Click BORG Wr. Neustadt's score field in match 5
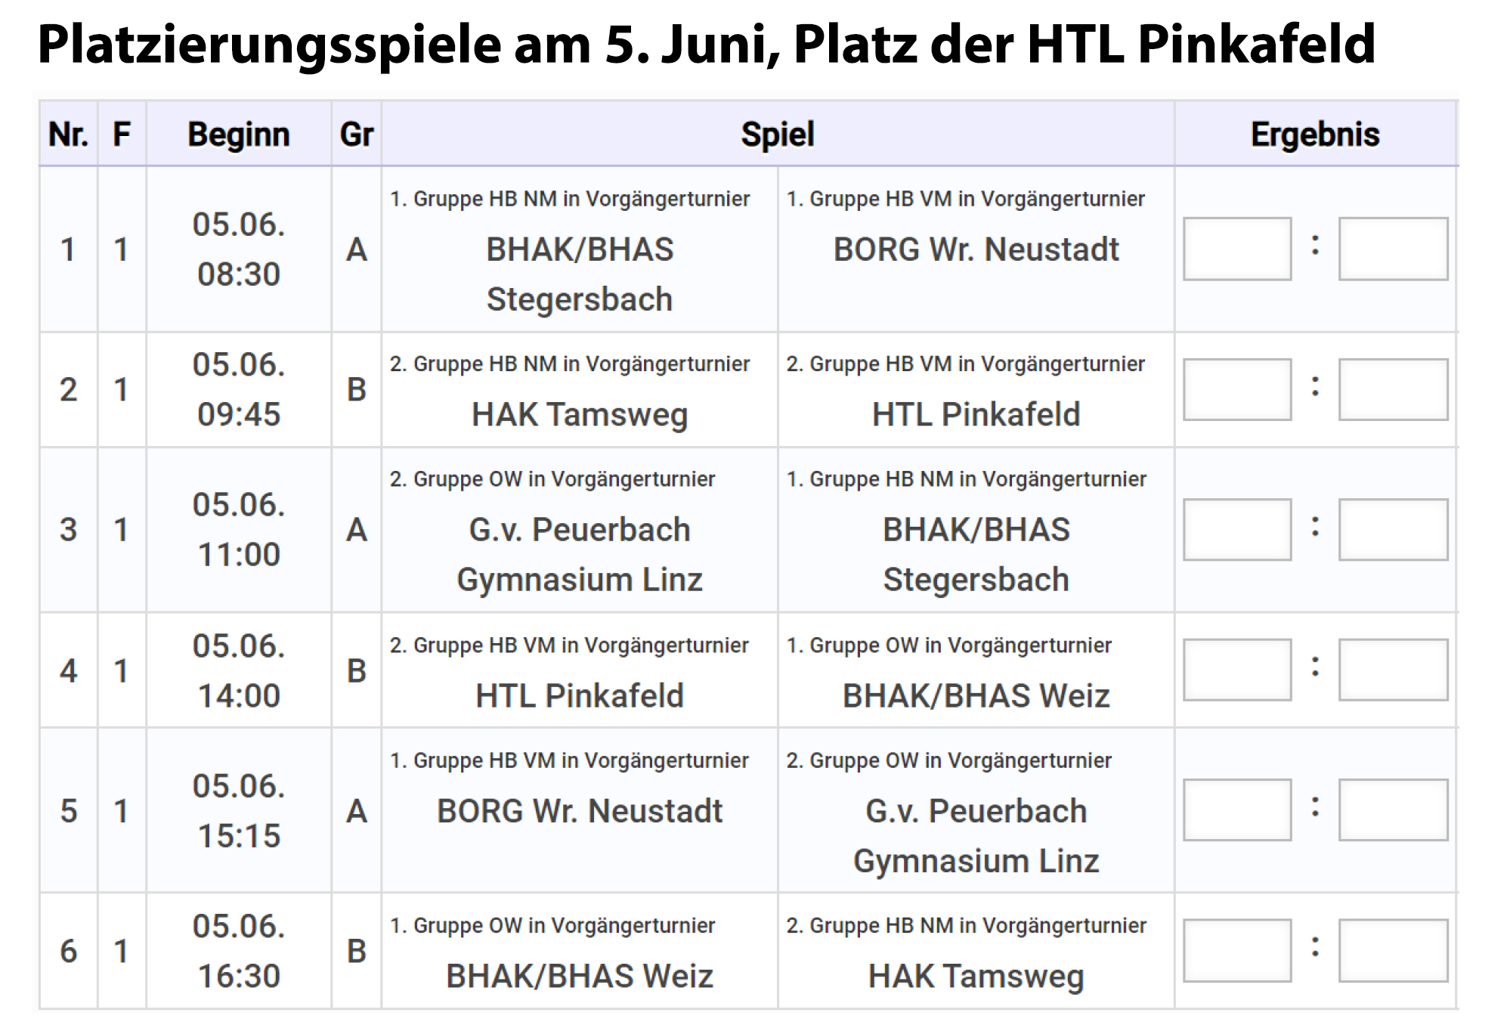Image resolution: width=1510 pixels, height=1031 pixels. tap(1236, 810)
